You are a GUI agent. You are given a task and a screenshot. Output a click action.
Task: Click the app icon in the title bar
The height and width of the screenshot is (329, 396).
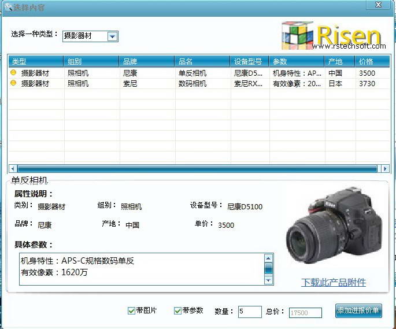click(8, 7)
